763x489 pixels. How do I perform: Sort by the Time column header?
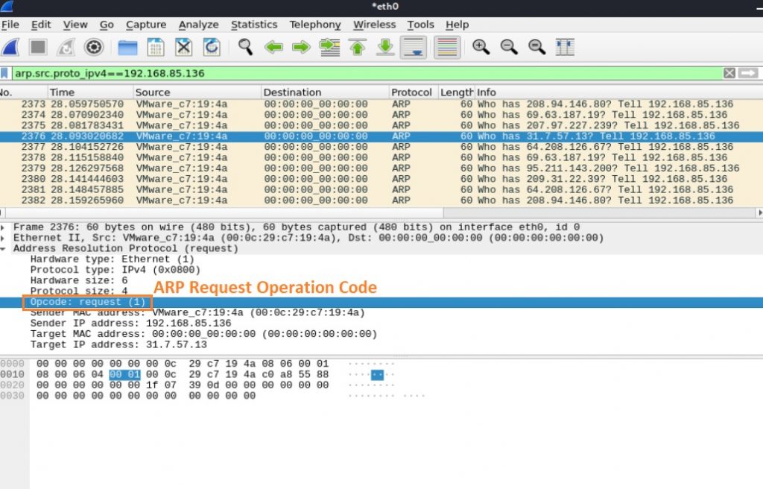(90, 92)
